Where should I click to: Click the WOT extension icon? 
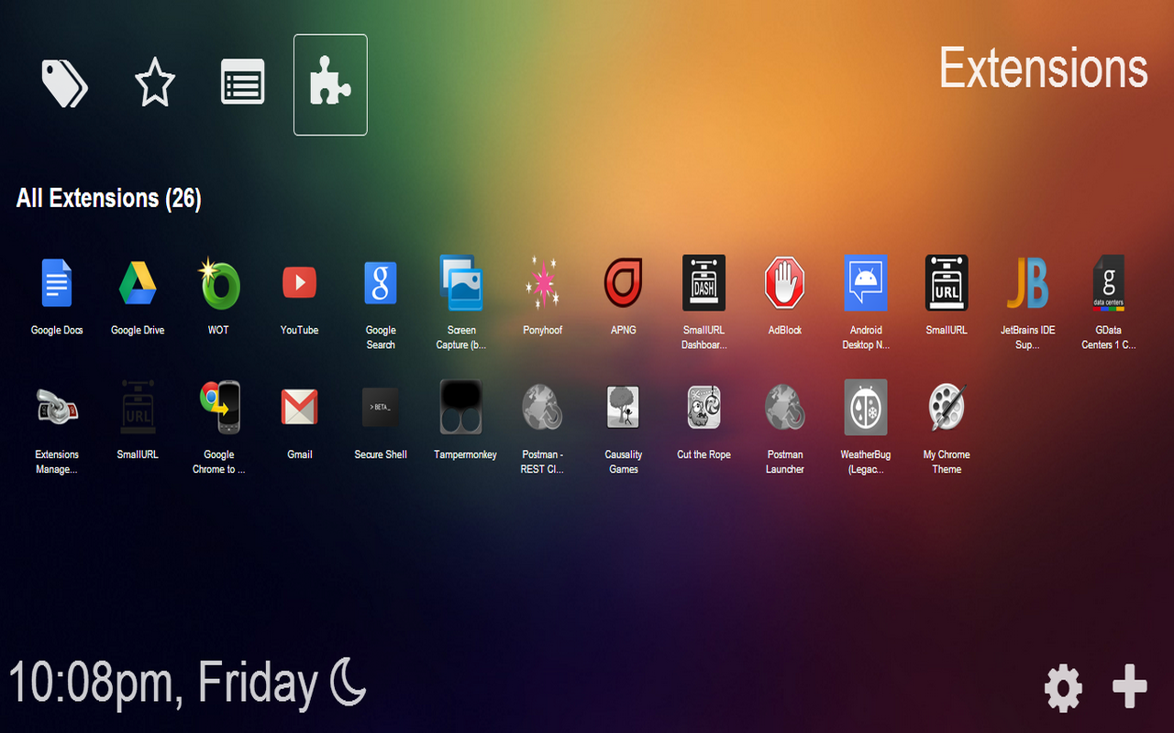pos(219,282)
